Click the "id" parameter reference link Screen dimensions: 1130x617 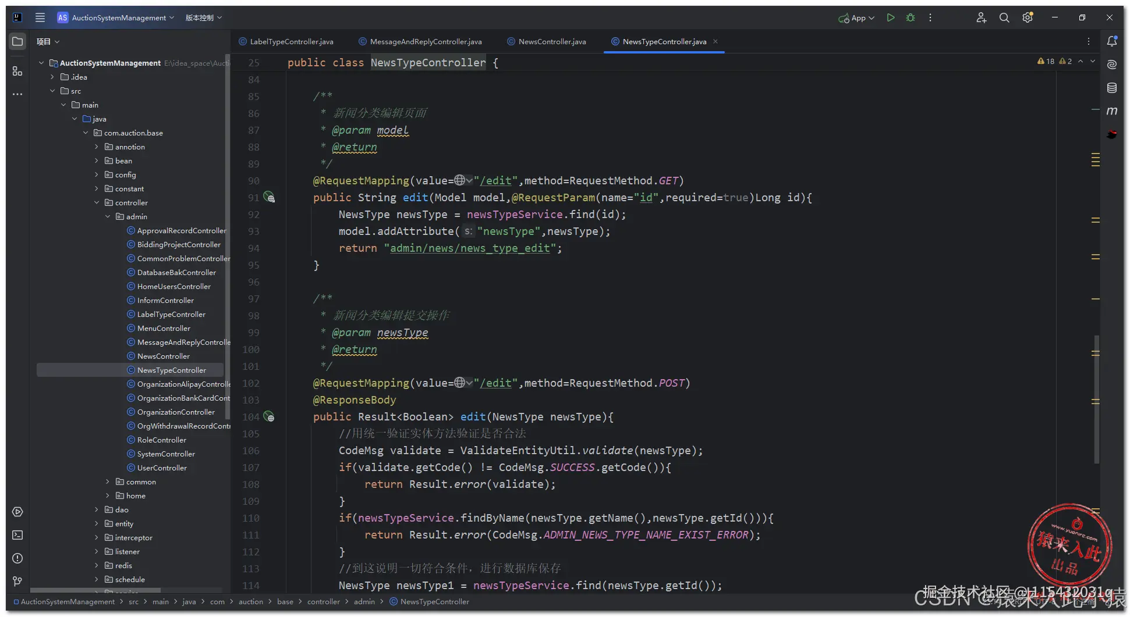coord(646,197)
